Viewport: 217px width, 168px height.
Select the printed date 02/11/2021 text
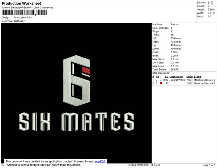(144, 165)
